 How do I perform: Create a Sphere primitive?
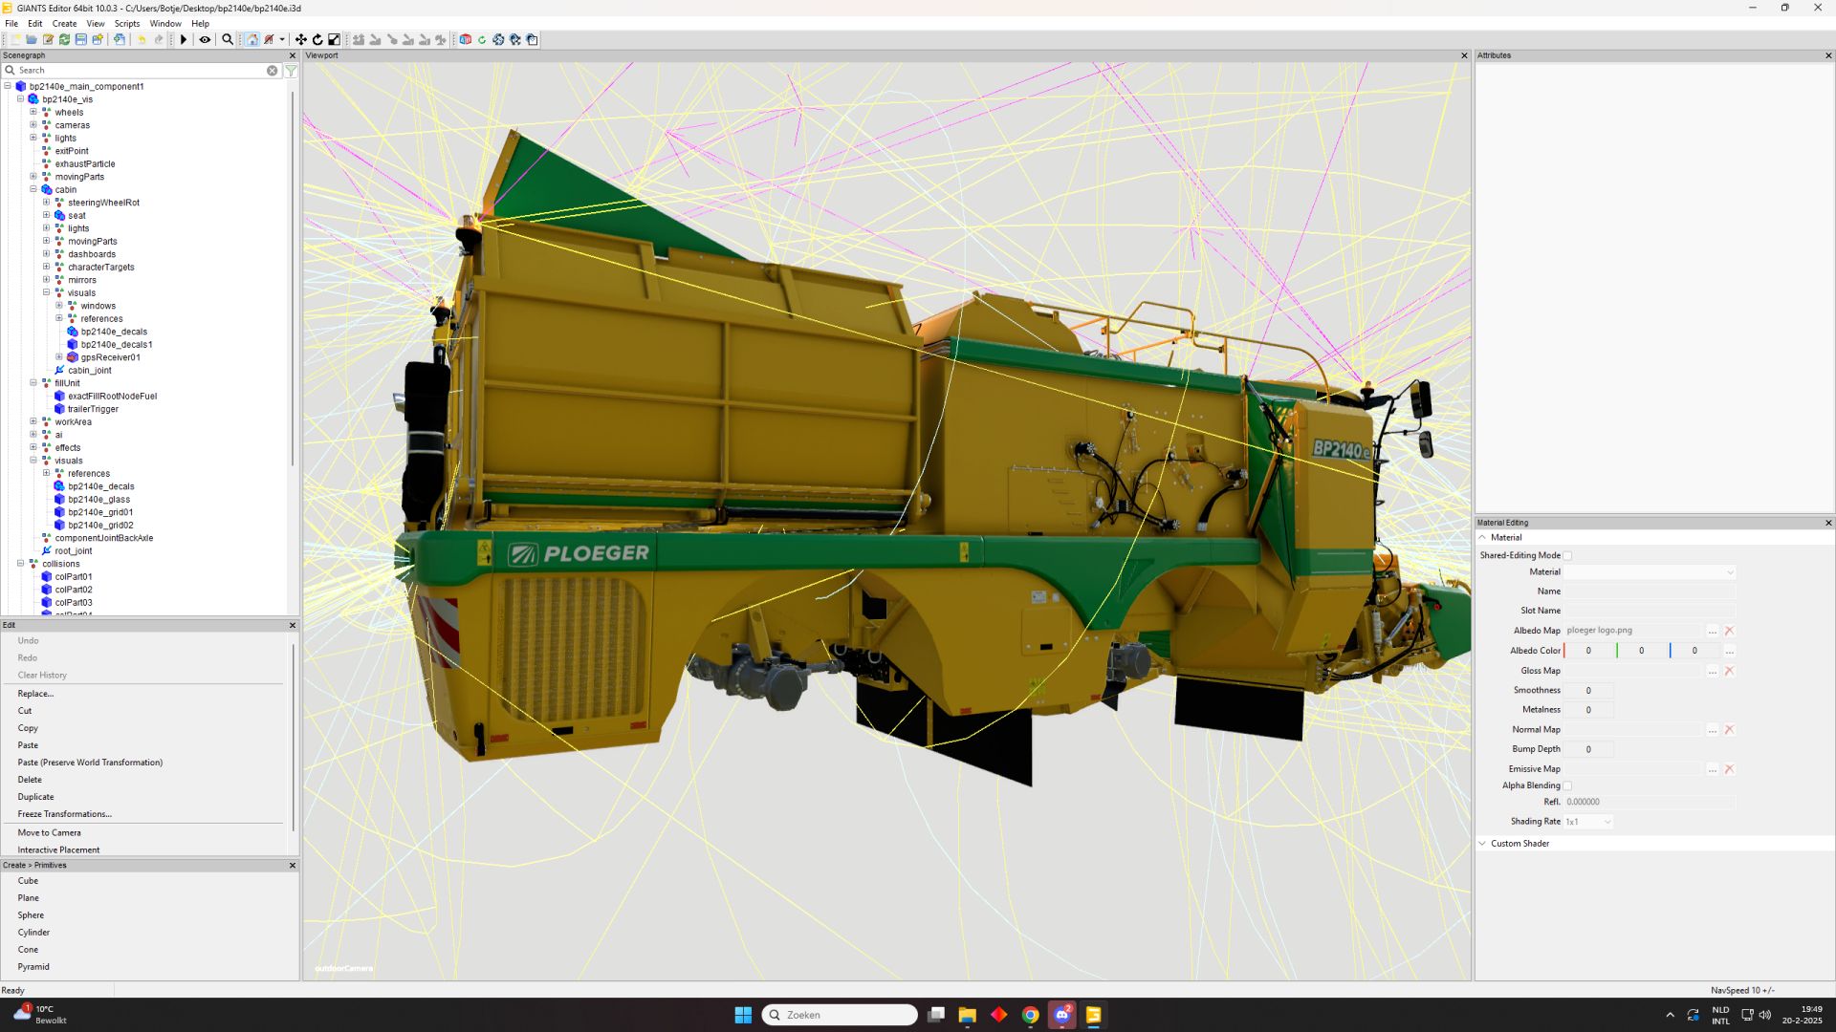tap(31, 915)
